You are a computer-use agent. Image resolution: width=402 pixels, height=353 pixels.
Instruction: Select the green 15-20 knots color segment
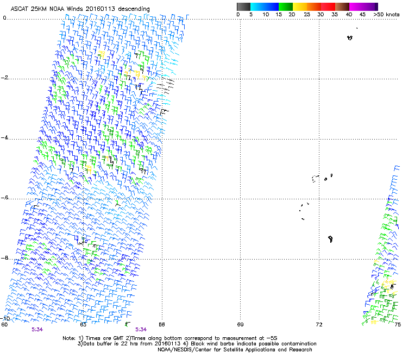pos(286,7)
